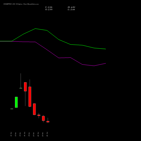Click the last red candlestick above 26 Oct

coord(48,122)
